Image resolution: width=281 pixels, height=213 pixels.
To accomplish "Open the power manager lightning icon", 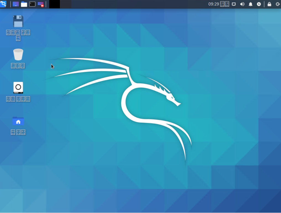I will [x=259, y=4].
